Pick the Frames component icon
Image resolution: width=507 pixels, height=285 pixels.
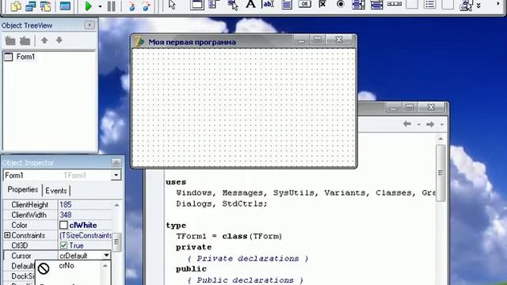[197, 5]
